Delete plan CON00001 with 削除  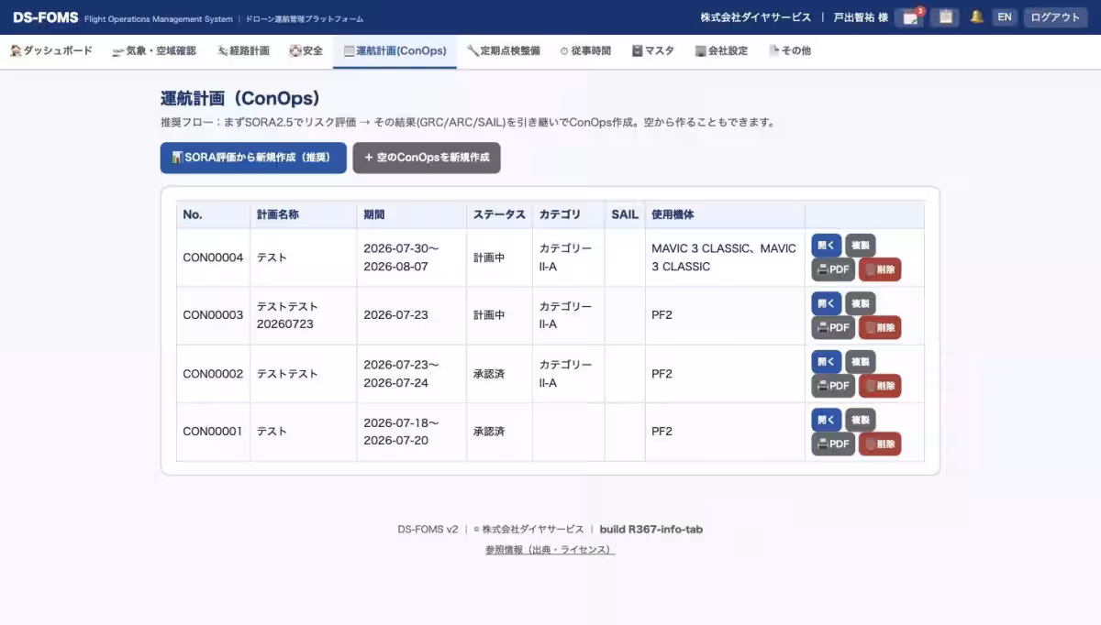click(x=880, y=444)
